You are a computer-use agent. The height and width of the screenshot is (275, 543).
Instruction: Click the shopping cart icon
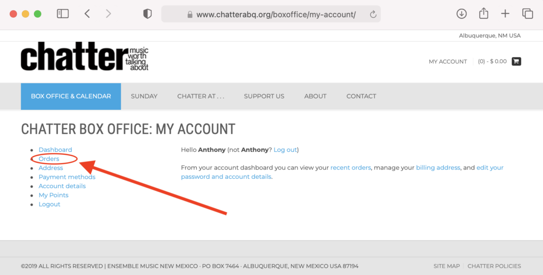click(516, 61)
